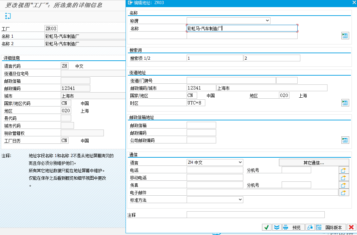
Task: Click 街道及住宅号 field in background view
Action: click(93, 73)
